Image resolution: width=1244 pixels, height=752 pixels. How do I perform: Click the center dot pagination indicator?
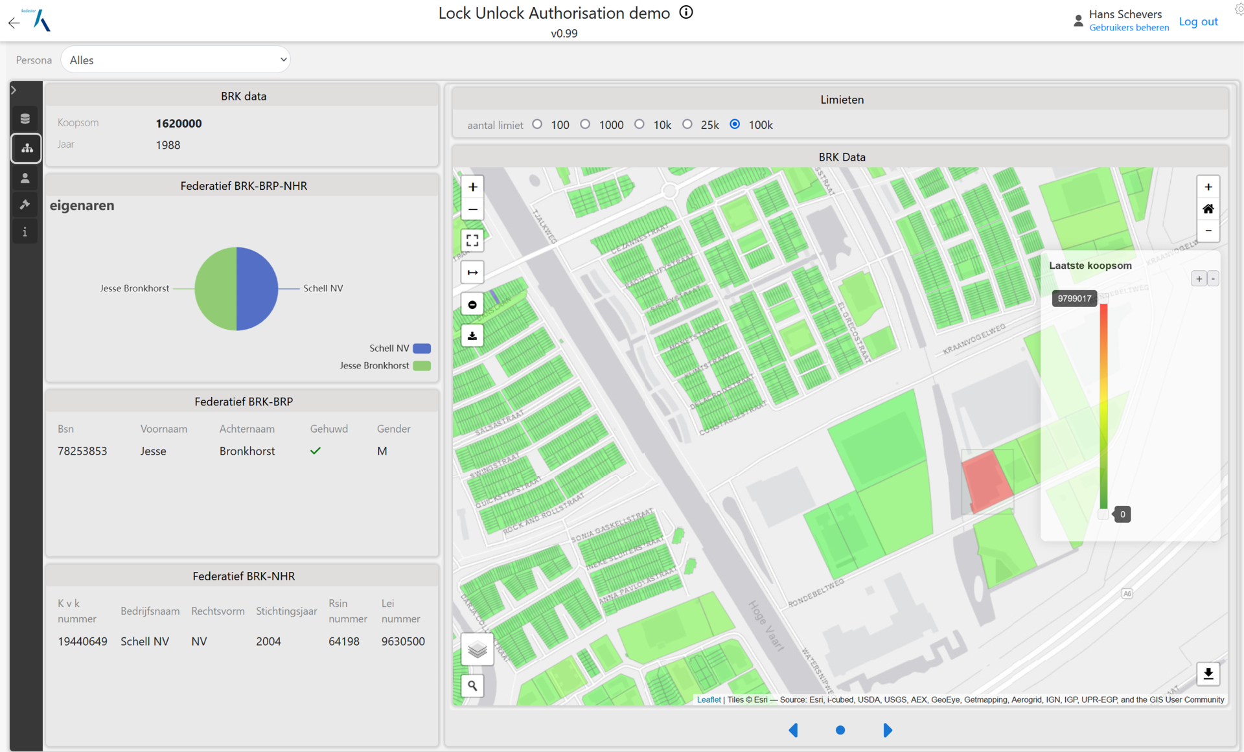[x=840, y=730]
